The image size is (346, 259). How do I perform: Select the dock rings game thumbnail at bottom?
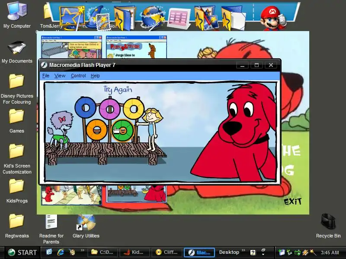pos(136,194)
